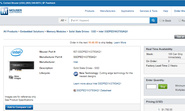
Task: Click the phone icon next to Contact Mouser
Action: click(1, 3)
